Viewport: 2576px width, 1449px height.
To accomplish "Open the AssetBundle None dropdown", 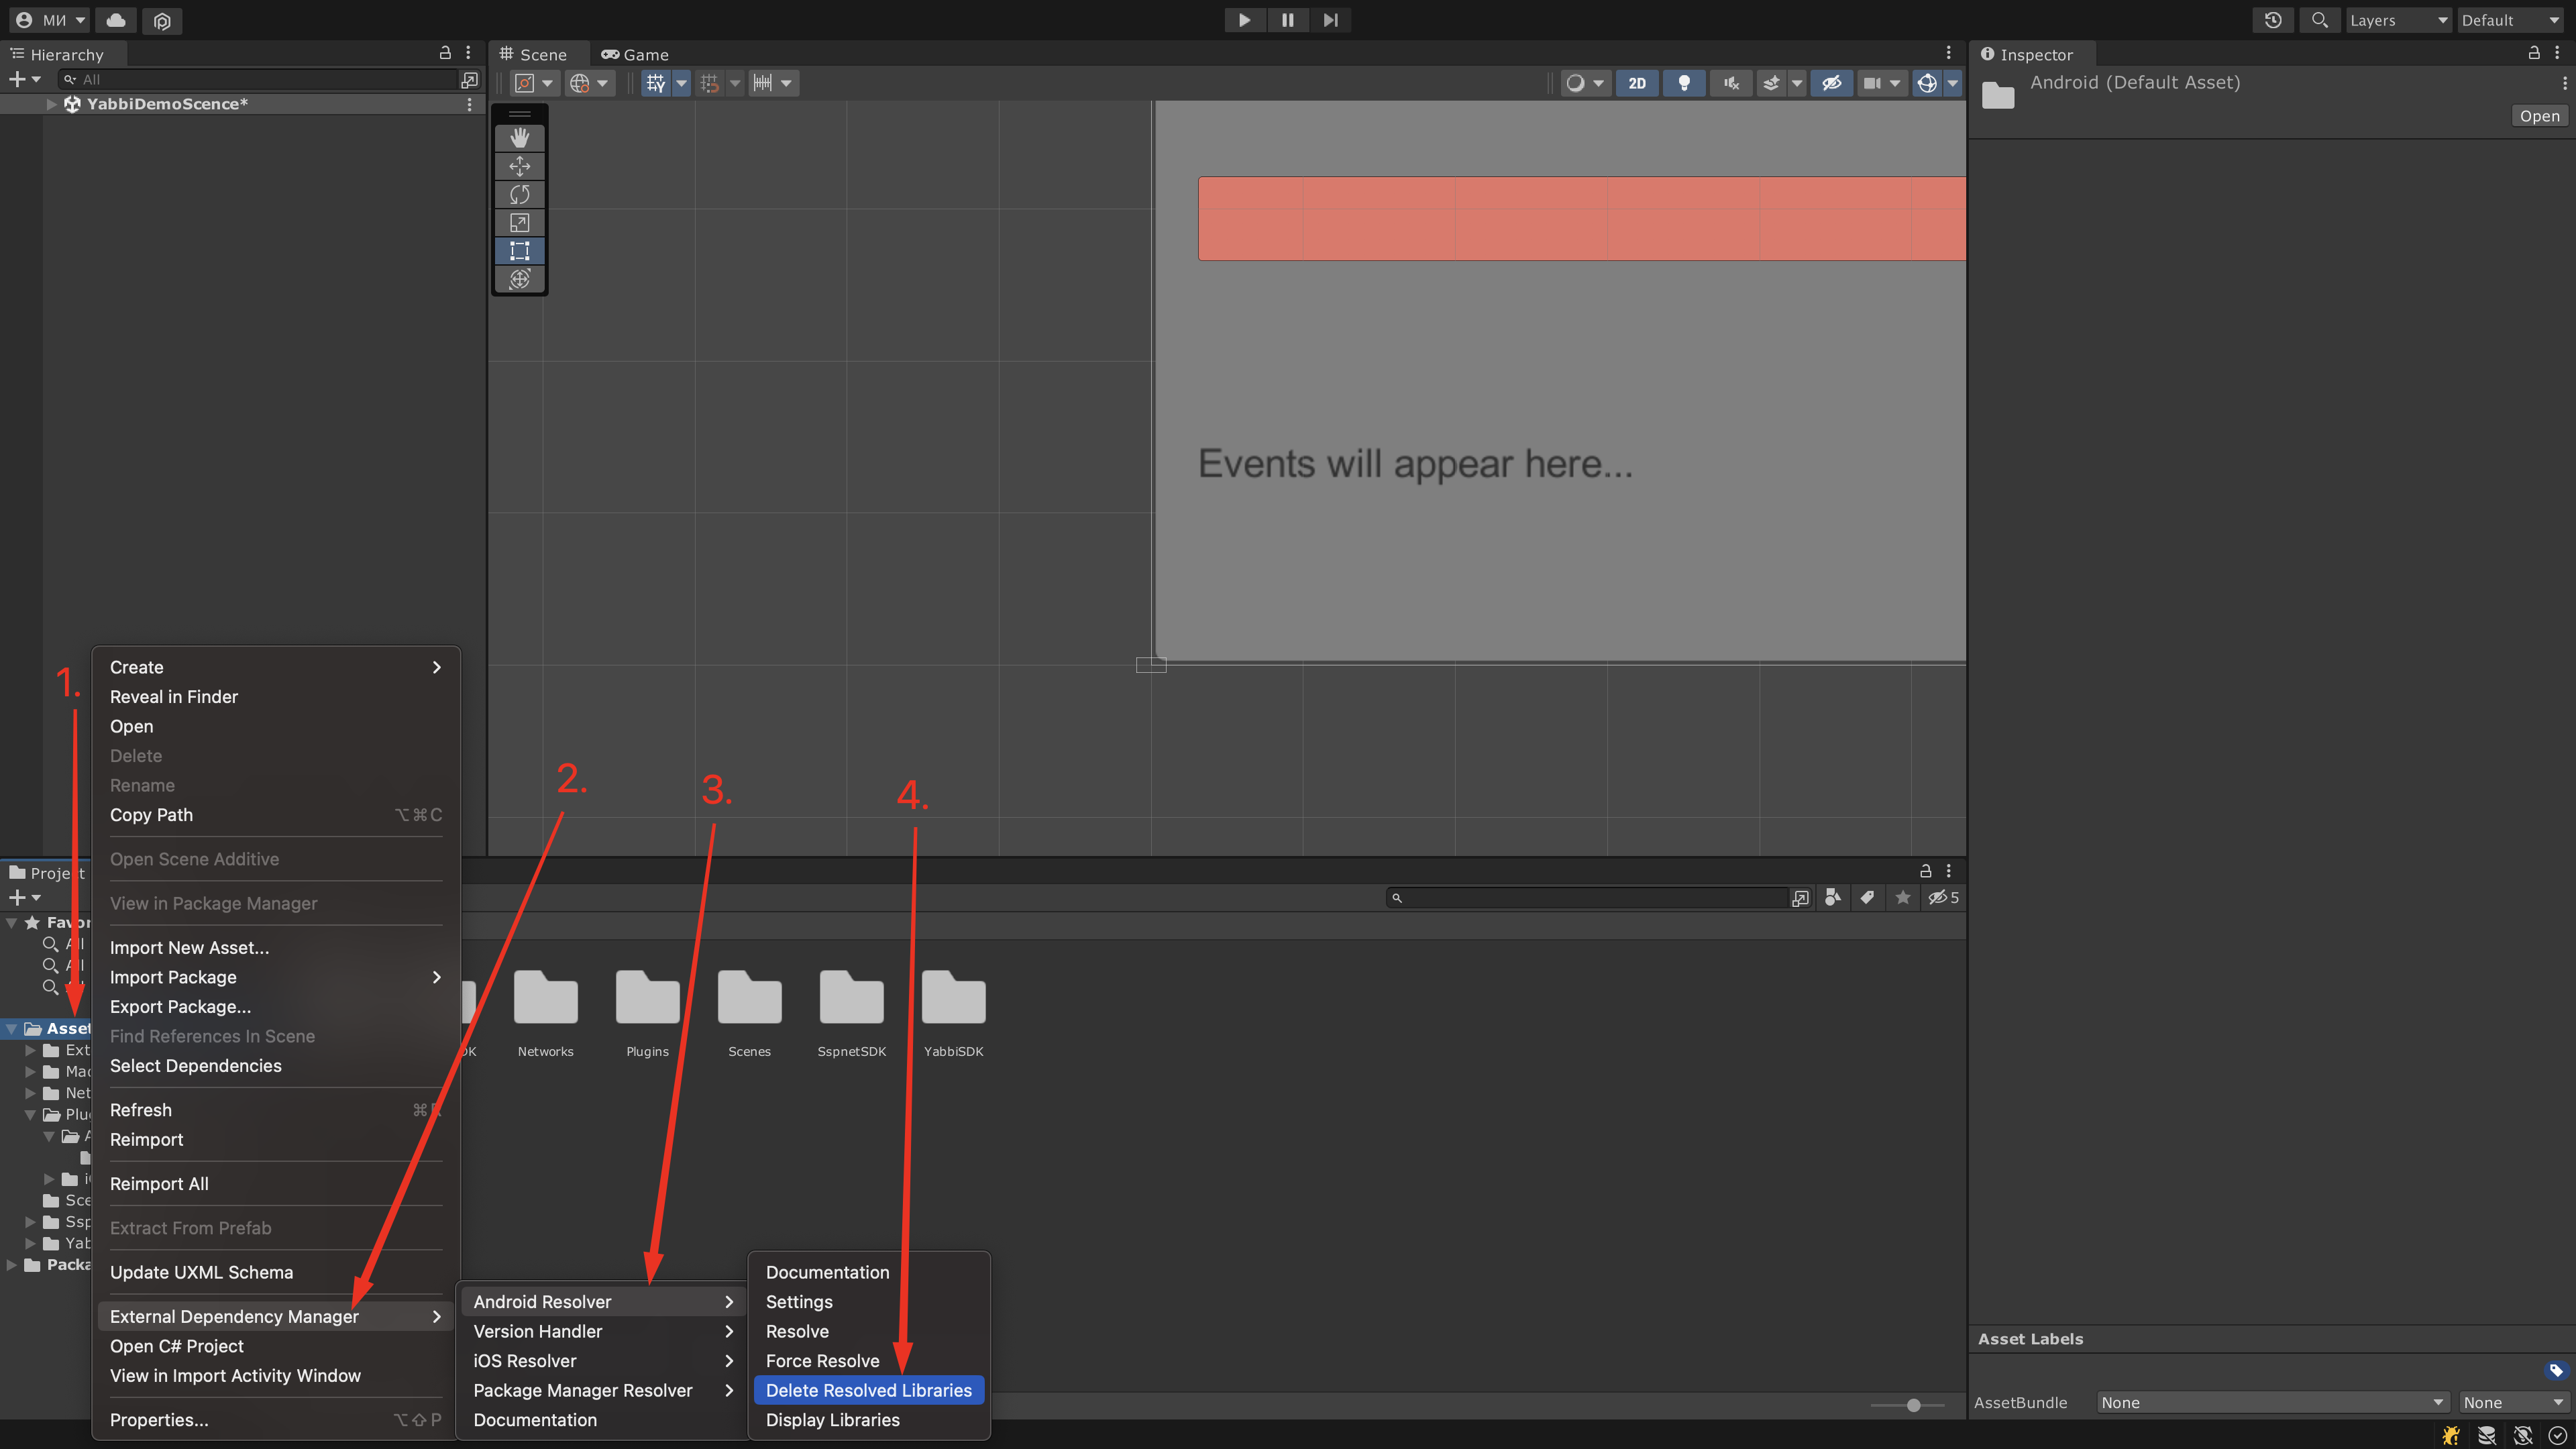I will click(x=2270, y=1402).
